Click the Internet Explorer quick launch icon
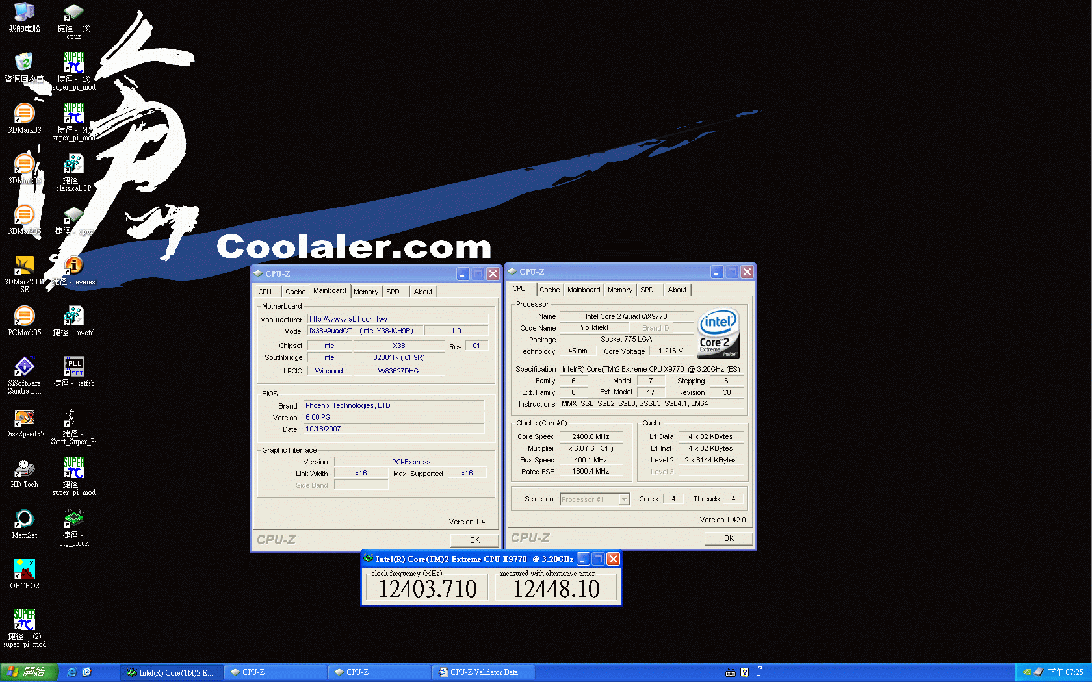This screenshot has width=1092, height=682. tap(71, 672)
